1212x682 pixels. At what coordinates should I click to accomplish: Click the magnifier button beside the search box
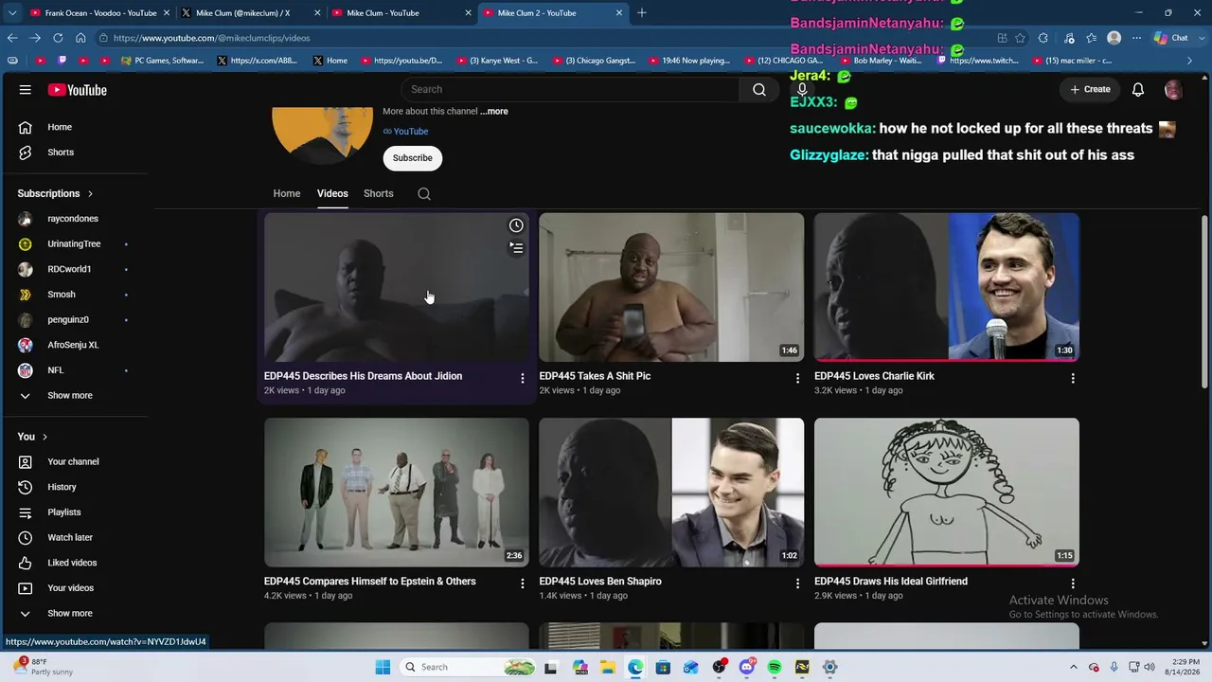point(759,89)
